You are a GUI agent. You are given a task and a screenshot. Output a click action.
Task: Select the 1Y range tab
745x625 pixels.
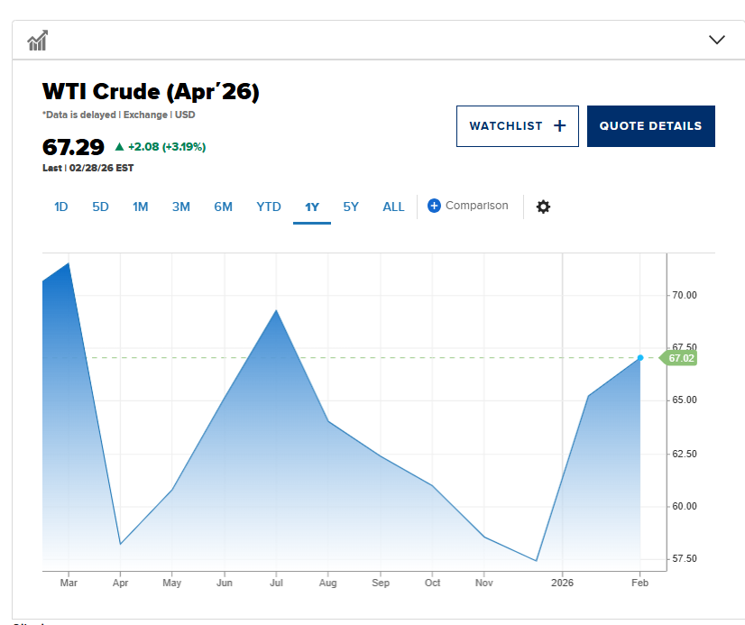[312, 207]
